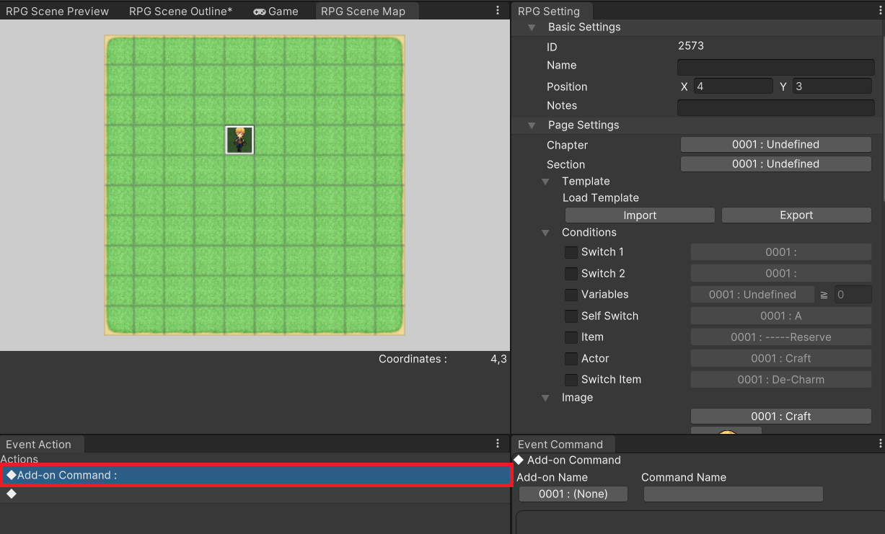This screenshot has width=885, height=534.
Task: Check the Actor condition checkbox
Action: point(571,358)
